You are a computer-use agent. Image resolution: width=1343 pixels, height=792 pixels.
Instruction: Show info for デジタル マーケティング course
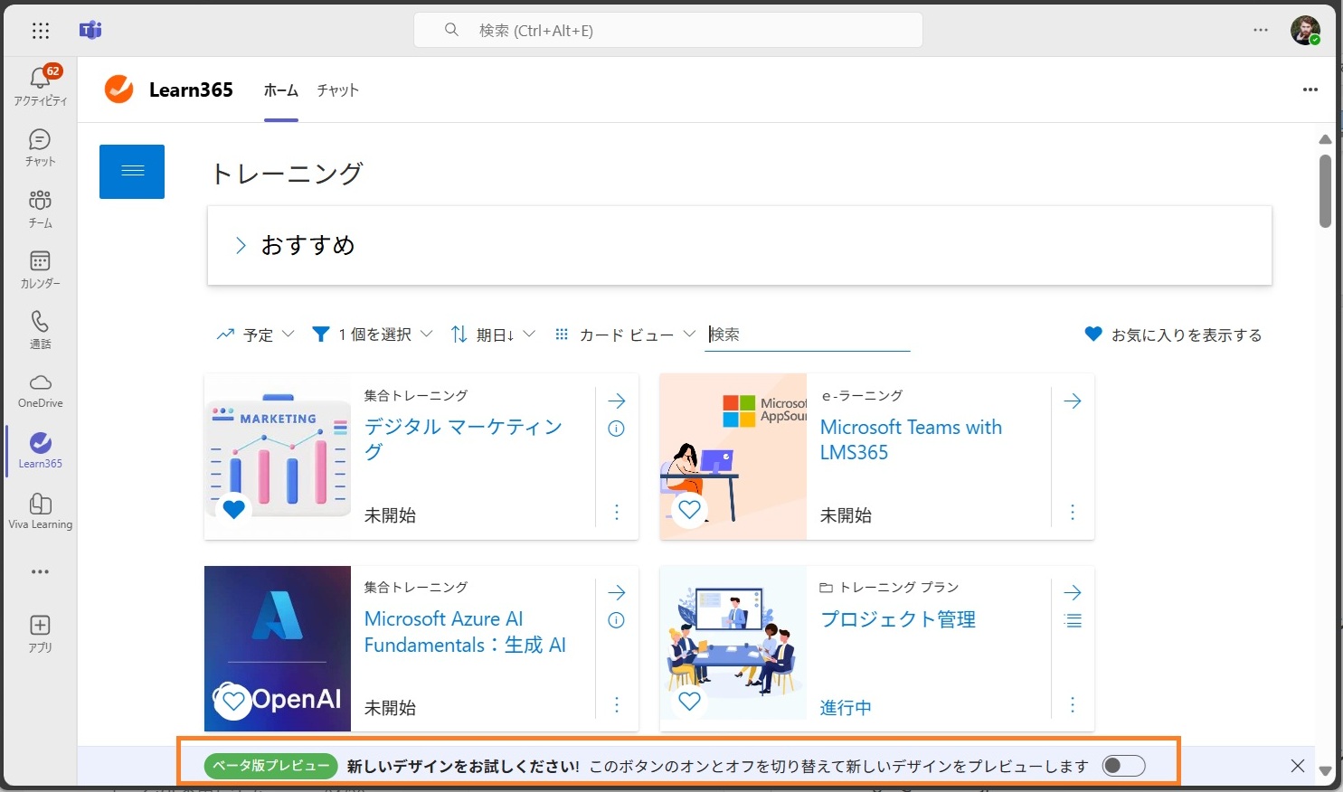[617, 429]
